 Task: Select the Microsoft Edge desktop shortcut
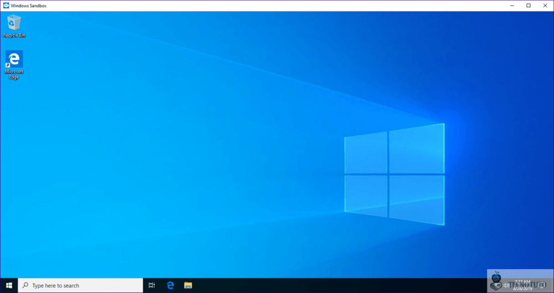(14, 65)
